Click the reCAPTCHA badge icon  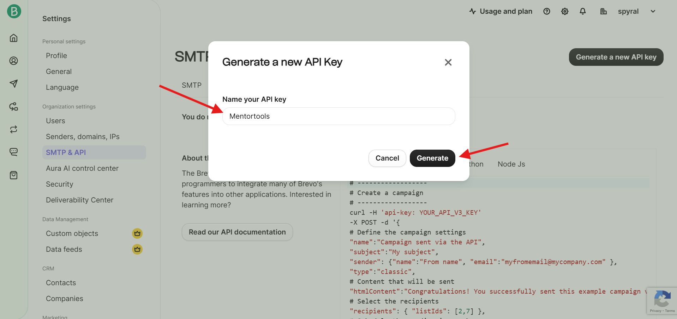click(662, 299)
